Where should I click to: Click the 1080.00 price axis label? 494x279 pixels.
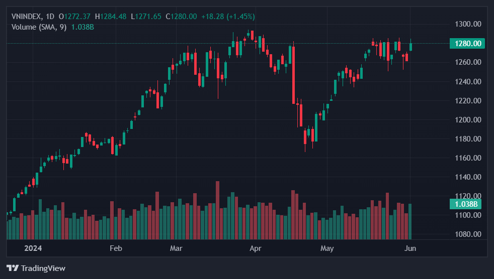(x=468, y=234)
